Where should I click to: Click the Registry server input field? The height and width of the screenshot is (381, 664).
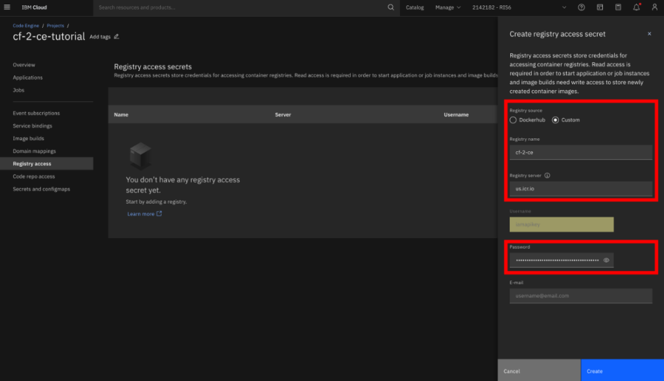click(x=580, y=189)
